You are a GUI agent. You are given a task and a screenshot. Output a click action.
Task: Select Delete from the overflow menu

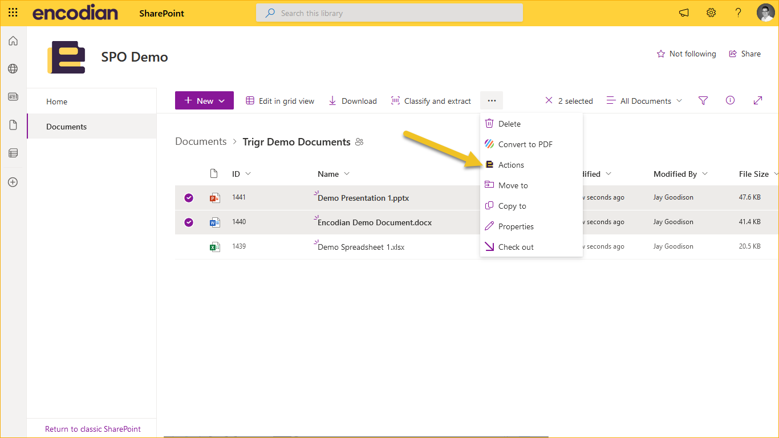pyautogui.click(x=531, y=124)
